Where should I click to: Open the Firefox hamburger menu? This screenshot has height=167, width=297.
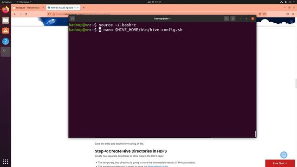click(293, 14)
